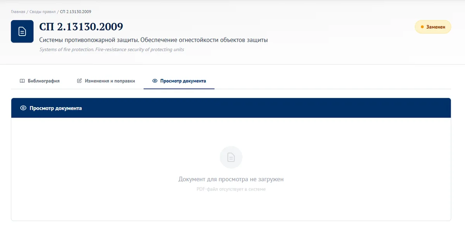The width and height of the screenshot is (465, 226).
Task: Switch to Изменения и поправки tab
Action: [106, 81]
